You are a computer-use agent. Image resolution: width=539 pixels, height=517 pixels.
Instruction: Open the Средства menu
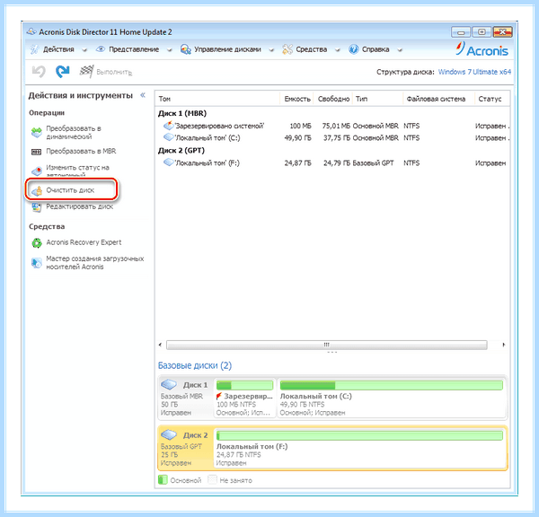pos(312,49)
